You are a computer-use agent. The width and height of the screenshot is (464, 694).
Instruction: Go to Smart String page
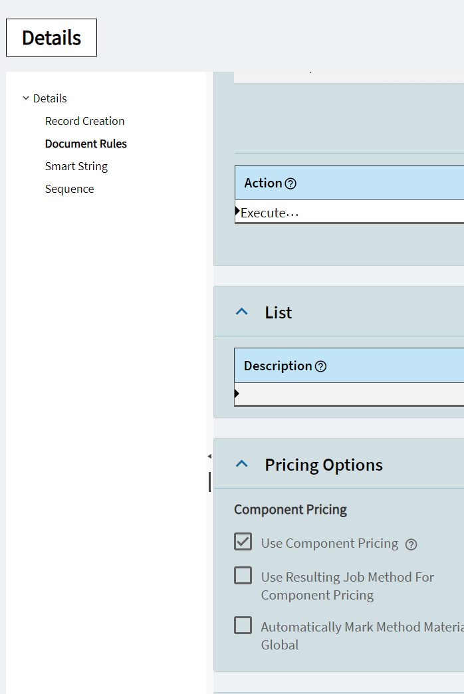click(76, 166)
